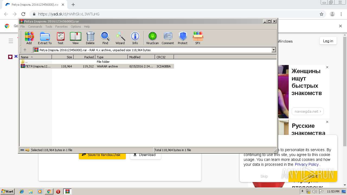Open the media player taskbar icon
This screenshot has height=195, width=347.
point(40,191)
